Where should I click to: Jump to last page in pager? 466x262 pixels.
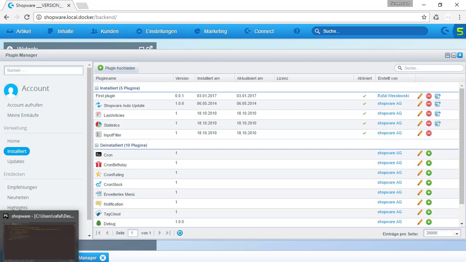pyautogui.click(x=168, y=233)
